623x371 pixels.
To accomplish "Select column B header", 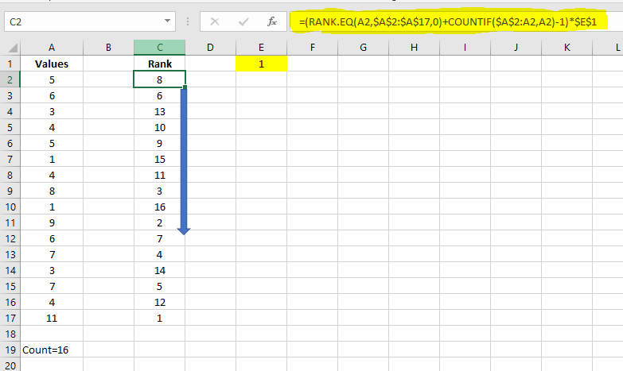I will 108,48.
